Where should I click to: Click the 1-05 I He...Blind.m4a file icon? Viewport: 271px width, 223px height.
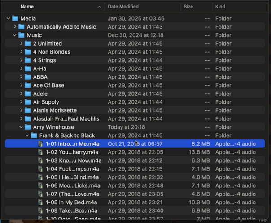point(40,177)
